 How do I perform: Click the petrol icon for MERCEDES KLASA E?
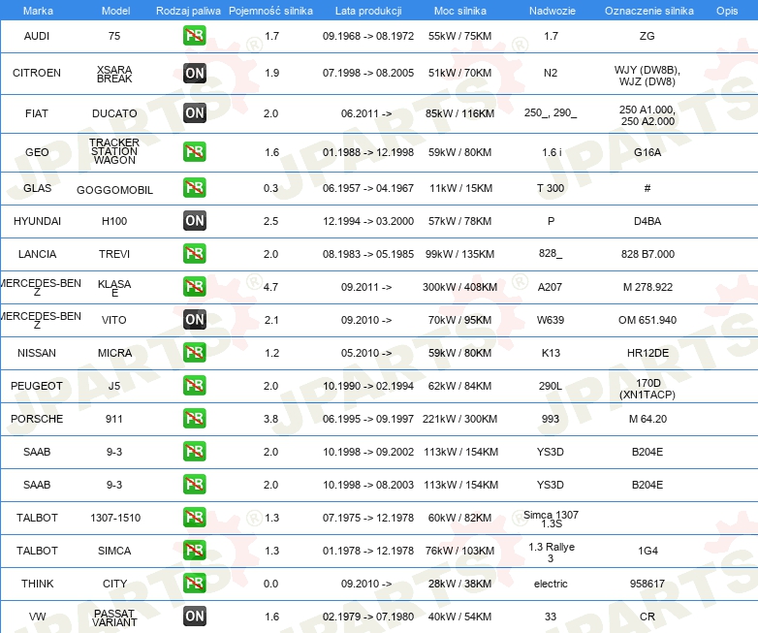(194, 286)
